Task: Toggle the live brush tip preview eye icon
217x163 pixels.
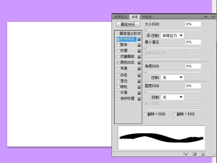Action: click(x=186, y=154)
